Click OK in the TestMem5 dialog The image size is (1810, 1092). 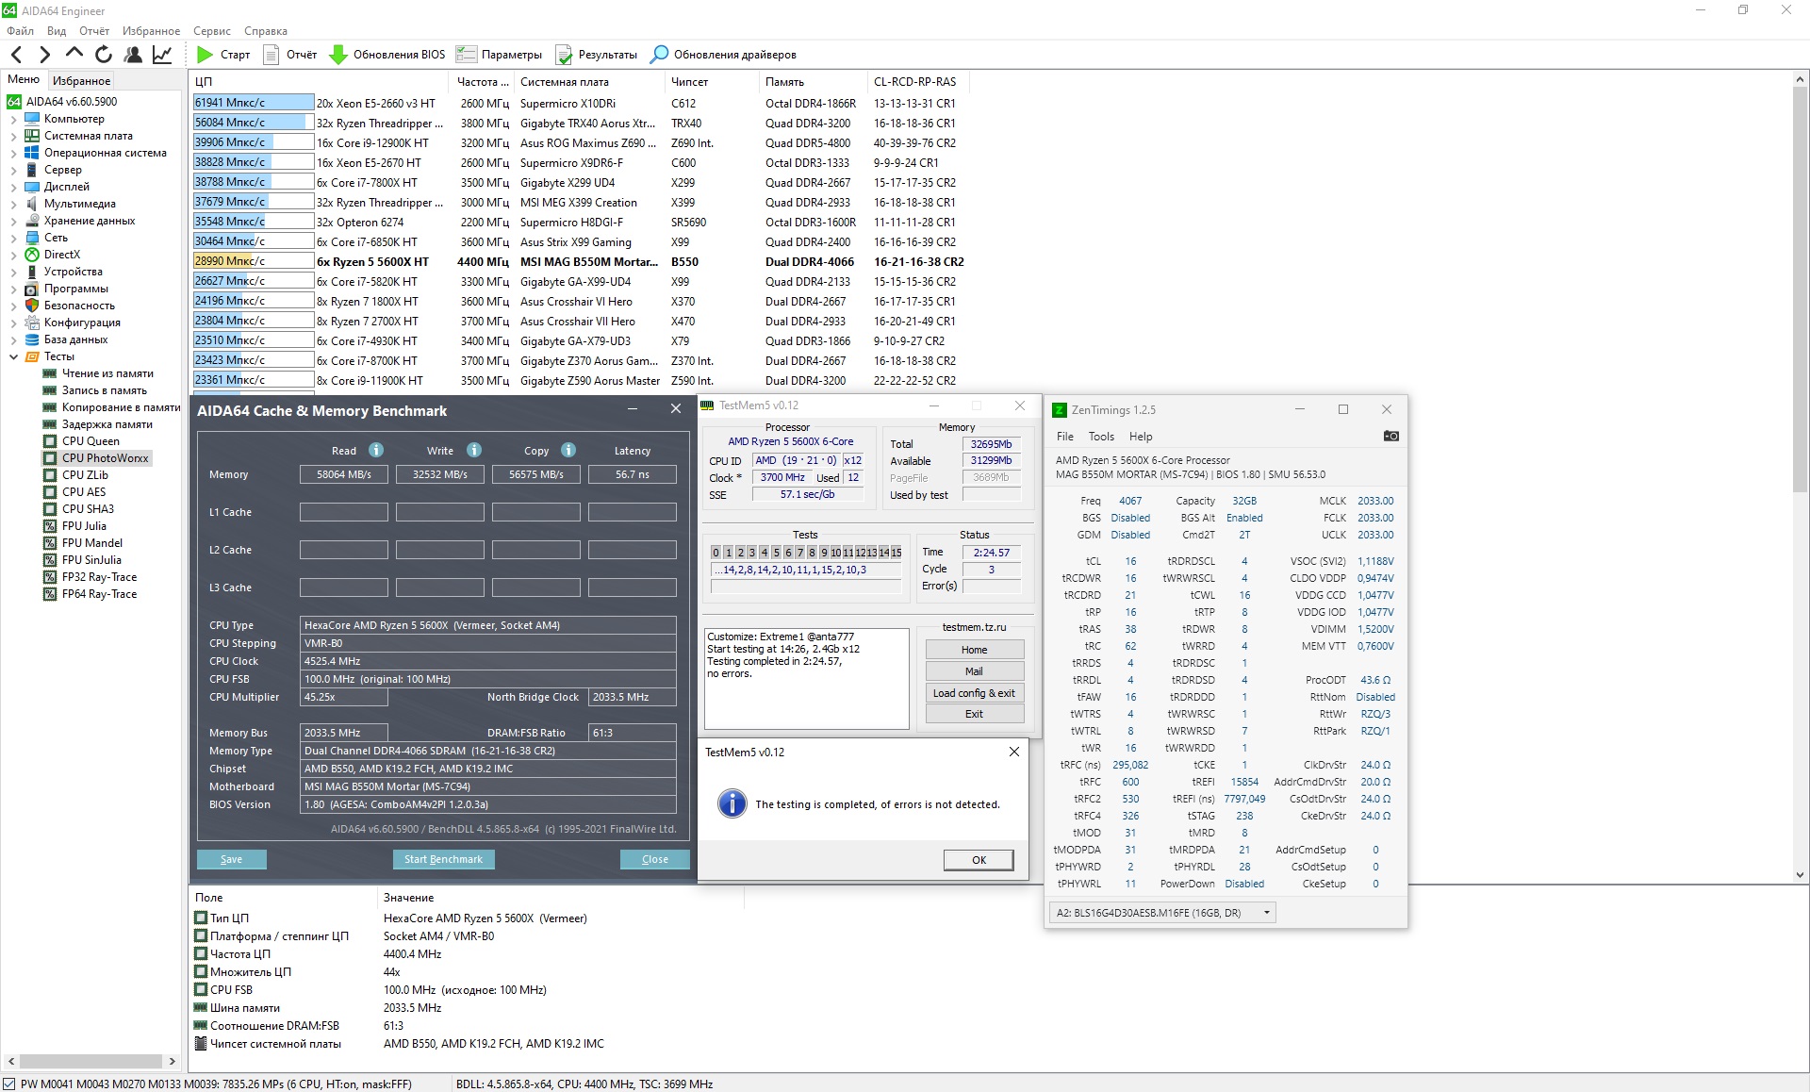(979, 859)
